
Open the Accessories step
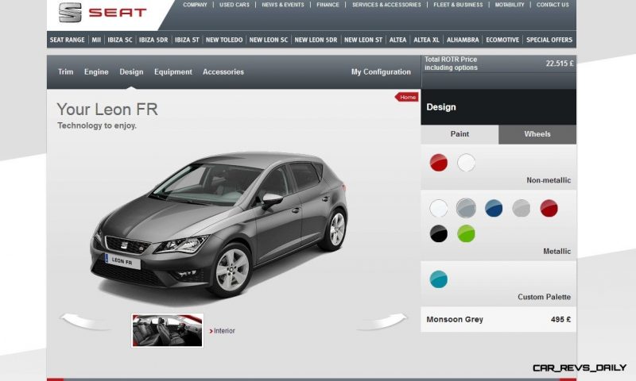pos(223,71)
